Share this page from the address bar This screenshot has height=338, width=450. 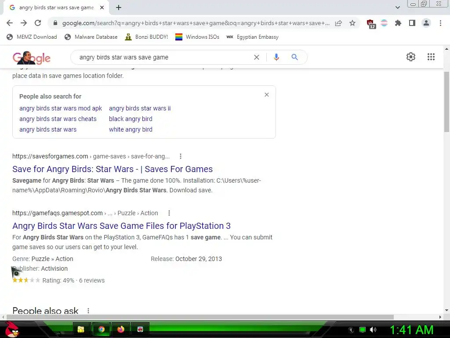tap(338, 23)
